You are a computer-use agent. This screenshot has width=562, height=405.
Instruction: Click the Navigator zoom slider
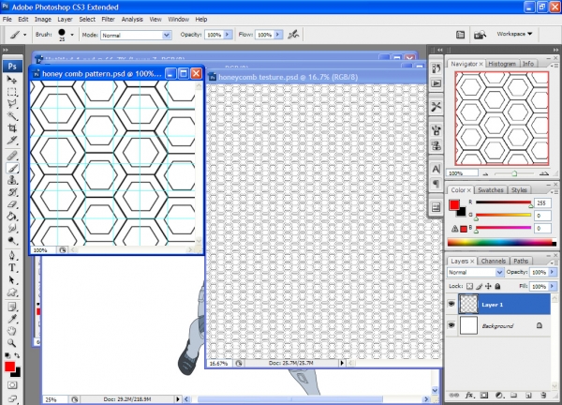tap(514, 173)
